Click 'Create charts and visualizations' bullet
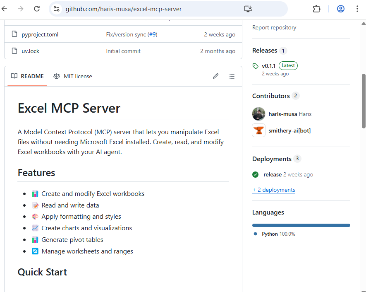The image size is (366, 292). [x=86, y=228]
